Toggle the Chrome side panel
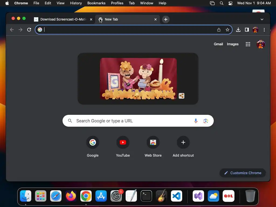Screen dimensions: 276x207 (x=247, y=30)
